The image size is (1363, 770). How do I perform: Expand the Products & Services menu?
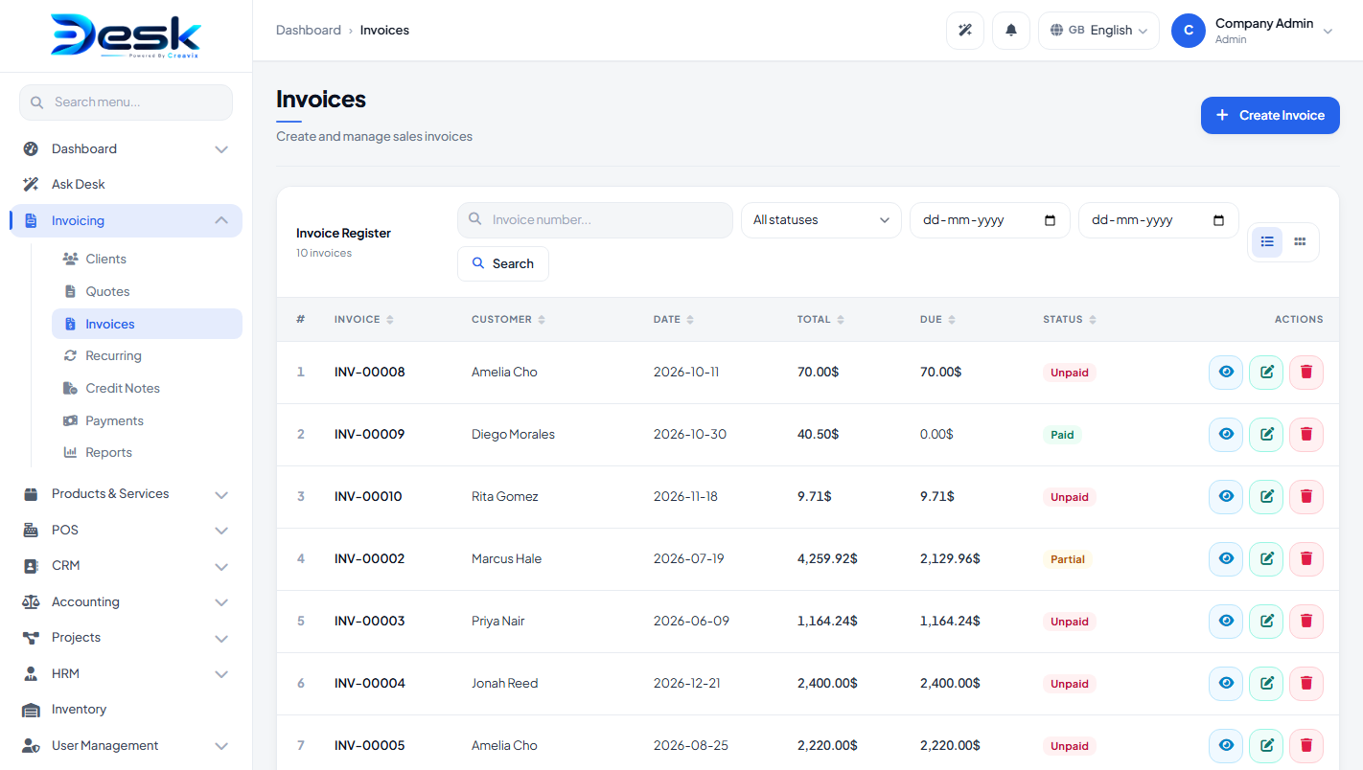[x=127, y=494]
